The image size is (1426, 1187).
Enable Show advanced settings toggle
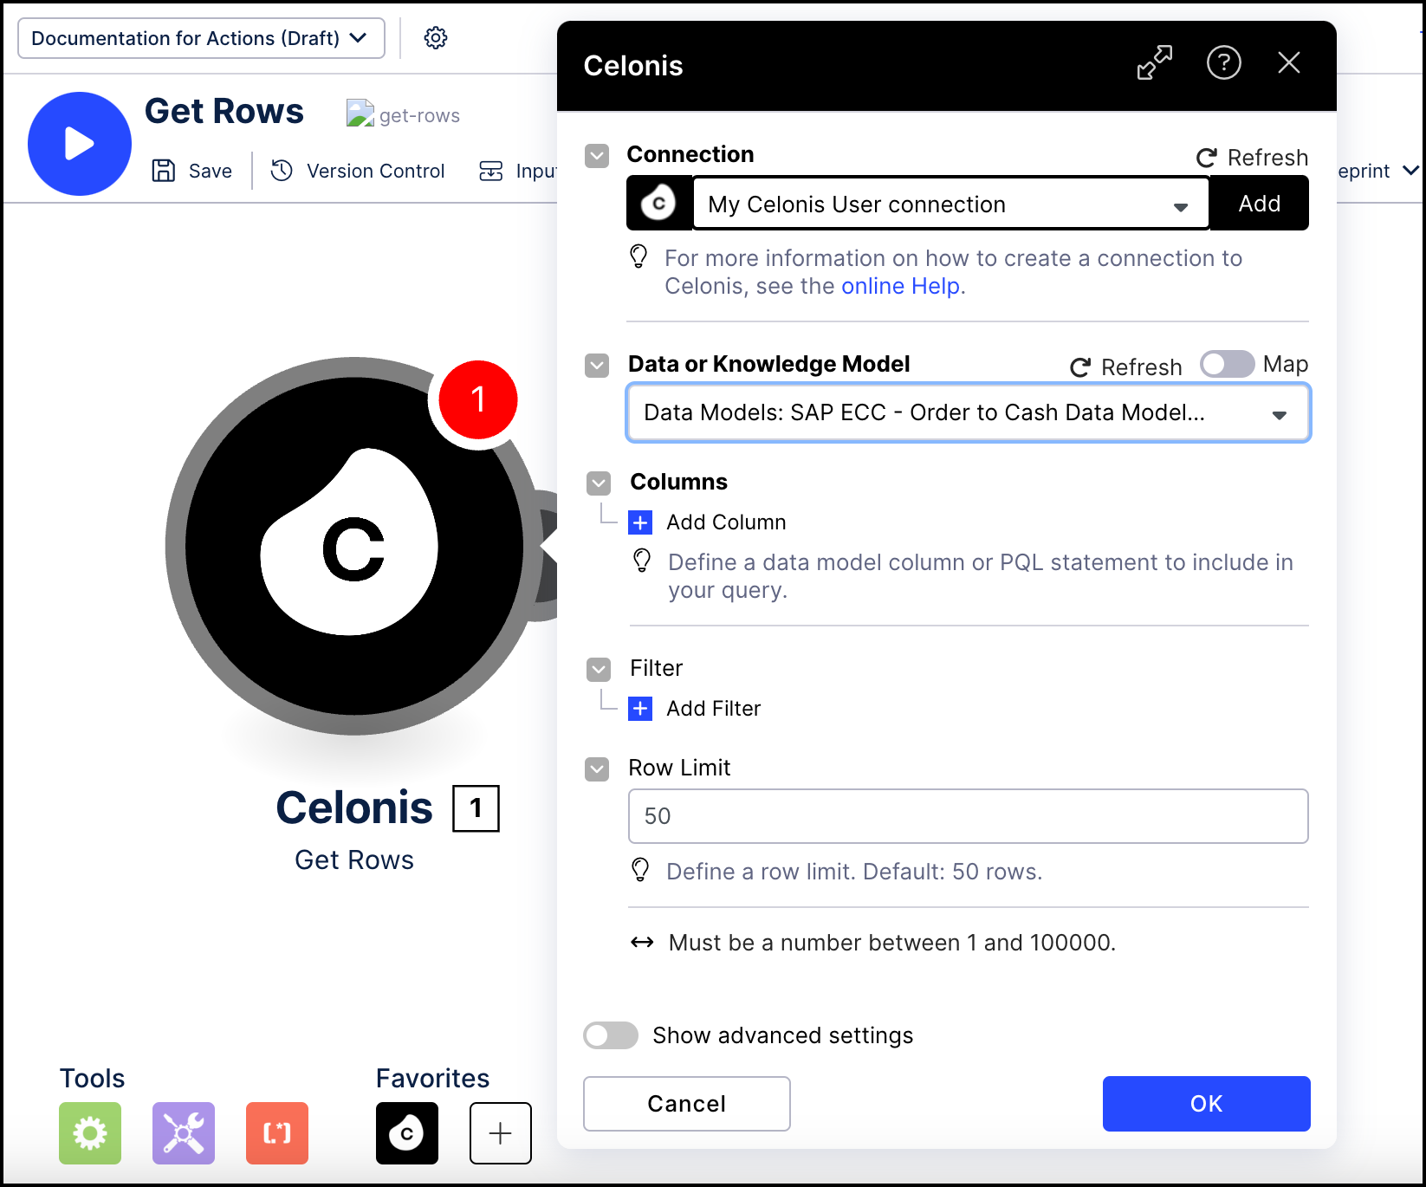tap(611, 1035)
